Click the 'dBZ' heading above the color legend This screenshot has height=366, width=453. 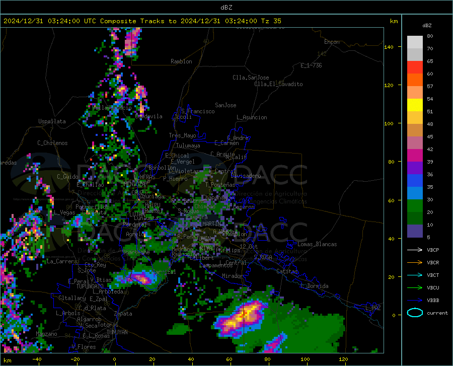[x=427, y=25]
